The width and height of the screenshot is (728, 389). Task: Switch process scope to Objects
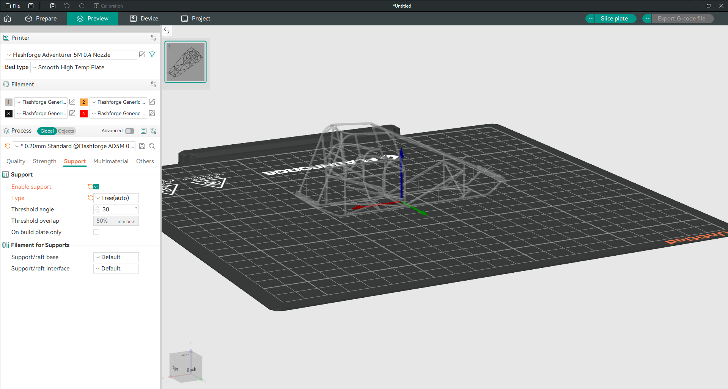[x=66, y=131]
